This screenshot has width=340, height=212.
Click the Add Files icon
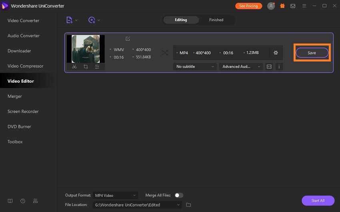pyautogui.click(x=69, y=20)
